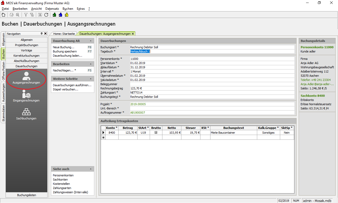338x203 pixels.
Task: Open Eingangsrechnungen from the navigation sidebar
Action: click(26, 96)
